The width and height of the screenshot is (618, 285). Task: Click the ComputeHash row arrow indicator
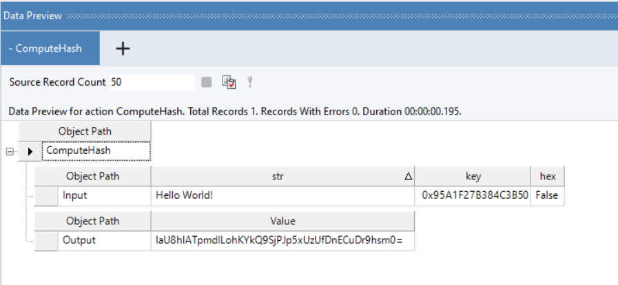[x=30, y=151]
